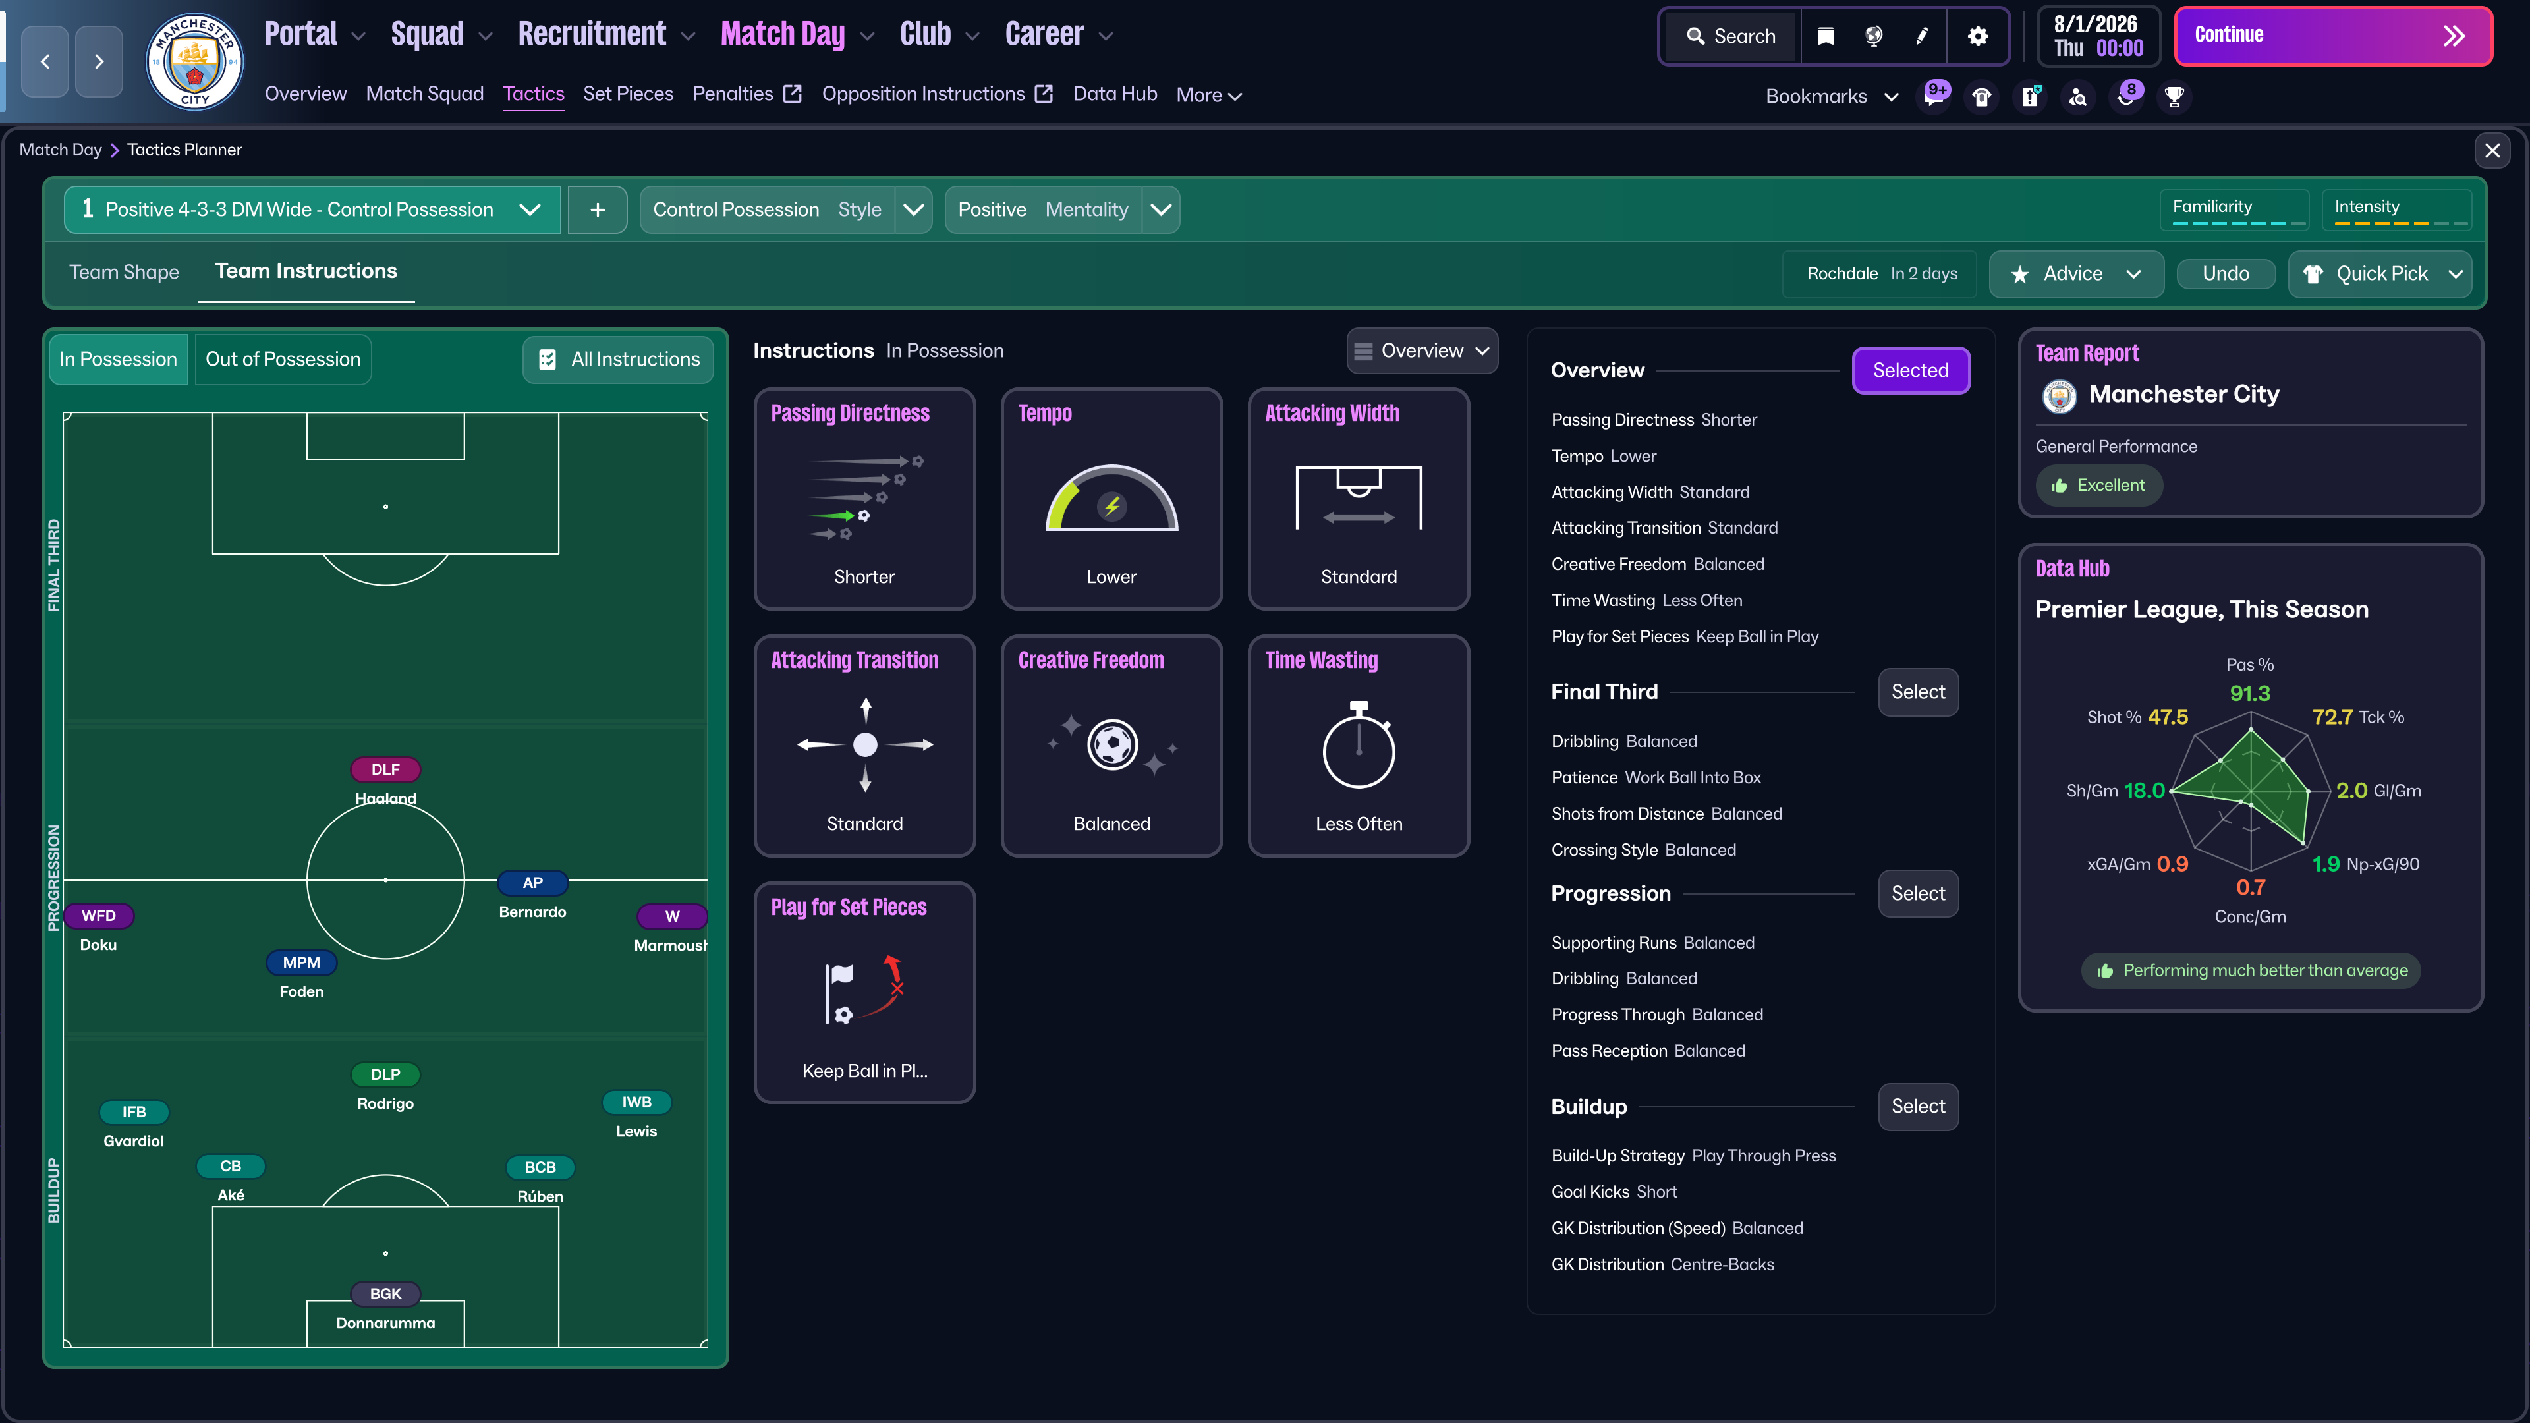The image size is (2530, 1423).
Task: Switch to the Team Shape tab
Action: point(124,272)
